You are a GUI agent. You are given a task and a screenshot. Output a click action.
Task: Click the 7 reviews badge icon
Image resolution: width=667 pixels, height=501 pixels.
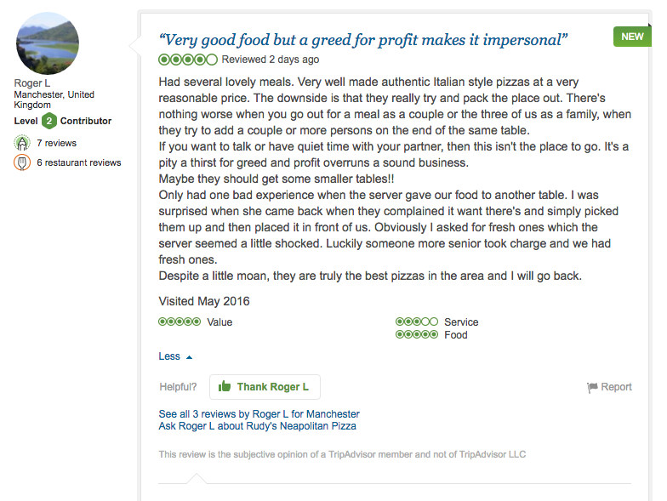pos(22,143)
